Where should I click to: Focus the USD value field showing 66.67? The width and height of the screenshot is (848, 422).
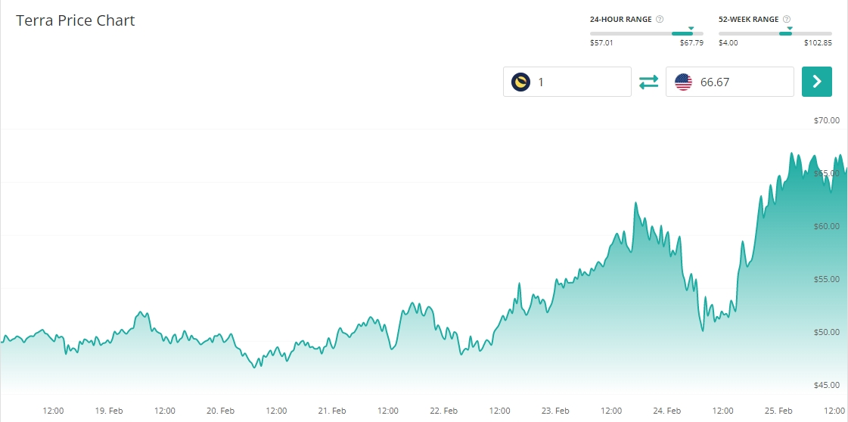(x=741, y=82)
